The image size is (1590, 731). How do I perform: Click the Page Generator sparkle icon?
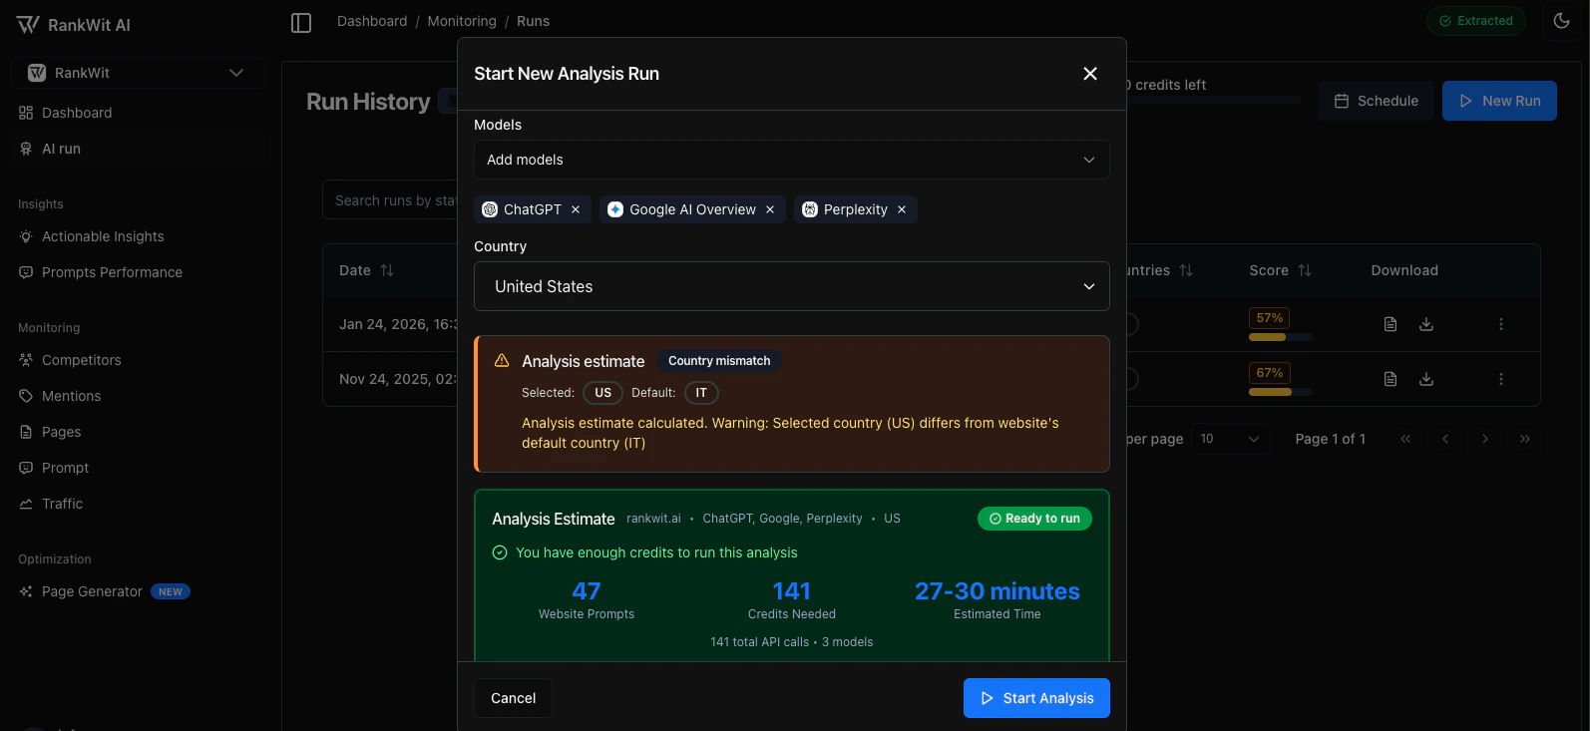(26, 591)
